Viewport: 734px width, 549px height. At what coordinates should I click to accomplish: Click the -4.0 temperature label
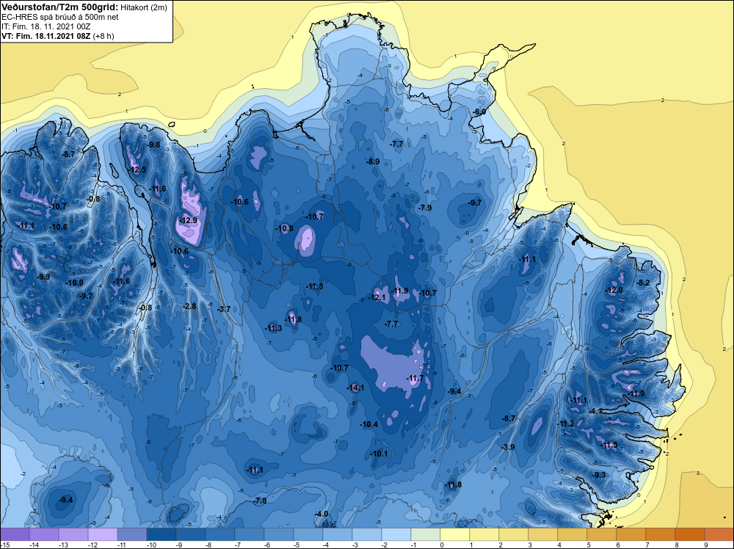(x=321, y=514)
